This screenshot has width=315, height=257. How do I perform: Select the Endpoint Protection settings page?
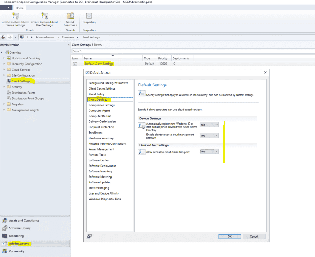coord(101,127)
